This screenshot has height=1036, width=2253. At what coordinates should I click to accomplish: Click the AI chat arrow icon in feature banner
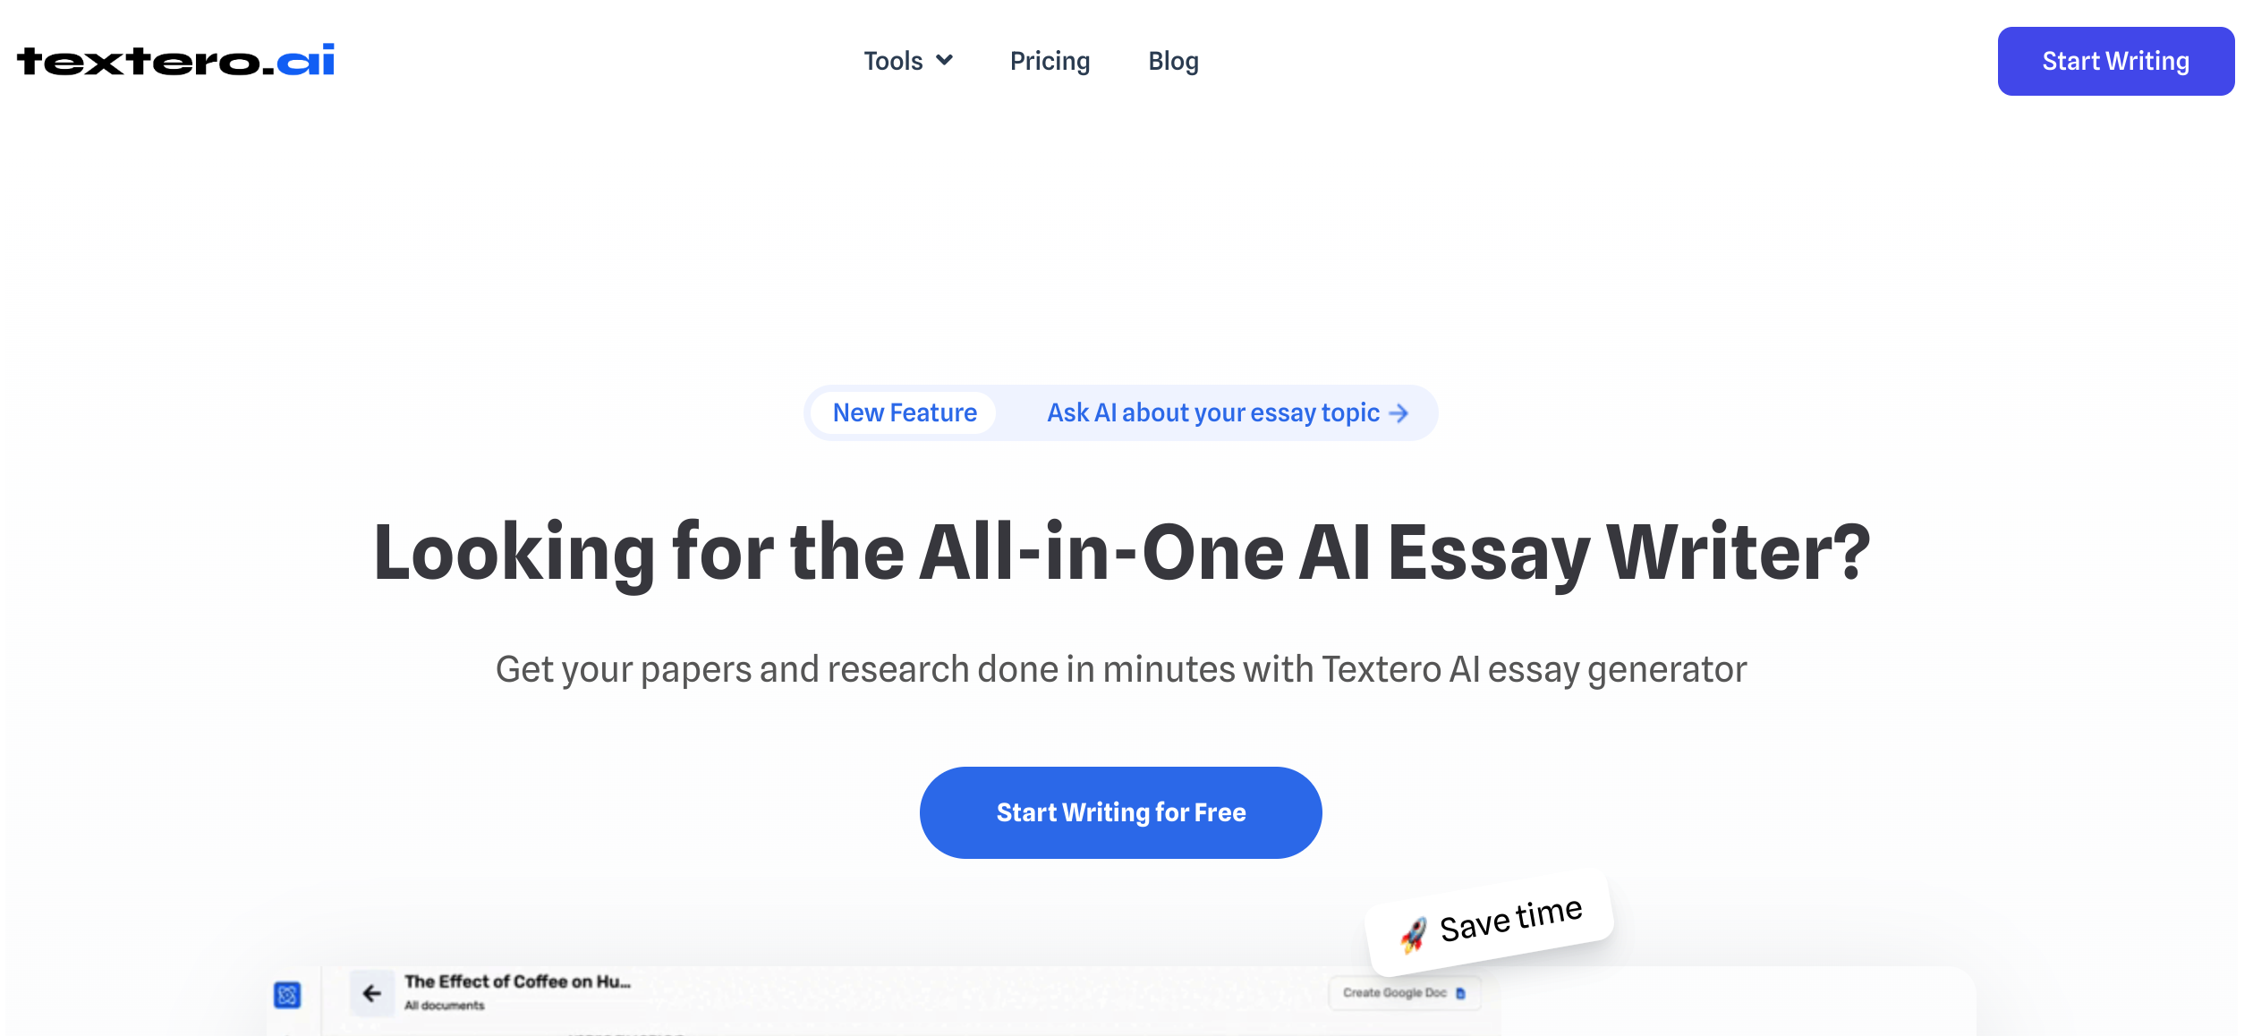1399,412
